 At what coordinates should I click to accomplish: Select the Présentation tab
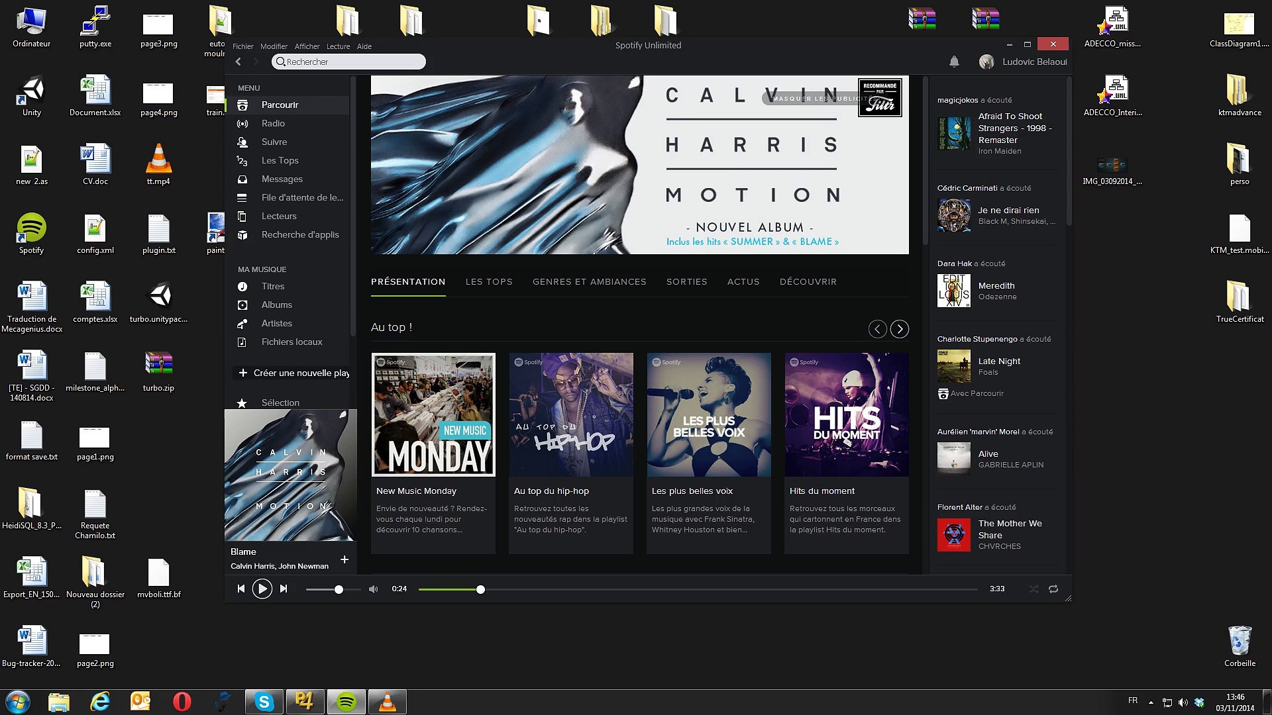point(408,281)
